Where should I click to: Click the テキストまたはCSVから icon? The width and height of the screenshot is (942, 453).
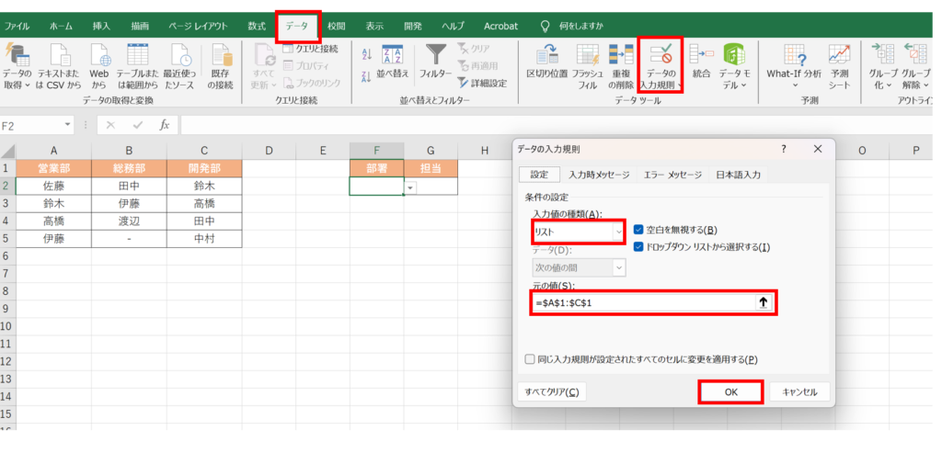60,56
